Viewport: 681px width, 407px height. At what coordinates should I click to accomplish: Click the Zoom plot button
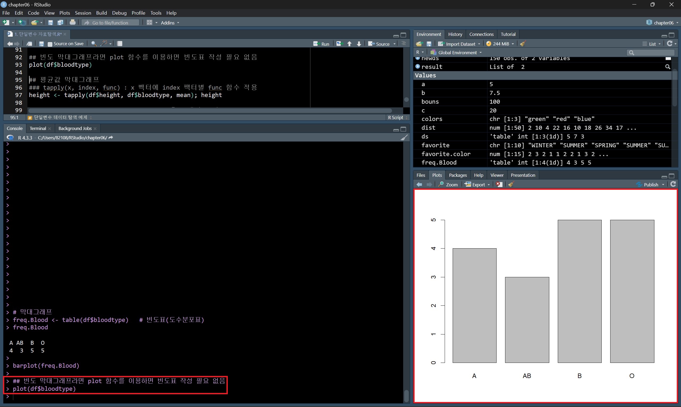pyautogui.click(x=448, y=184)
